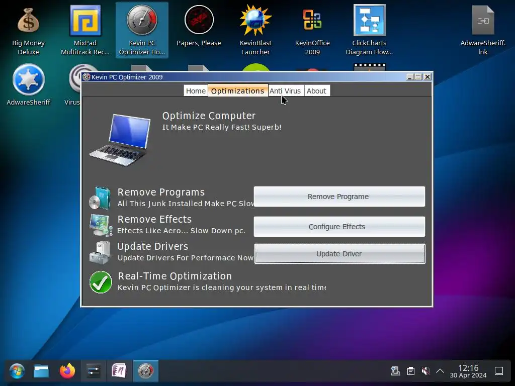Click the show desktop button in tray
This screenshot has width=515, height=386.
[499, 371]
